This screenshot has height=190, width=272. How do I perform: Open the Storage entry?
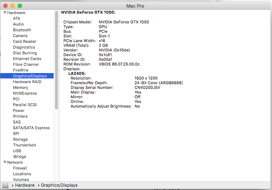[20, 139]
